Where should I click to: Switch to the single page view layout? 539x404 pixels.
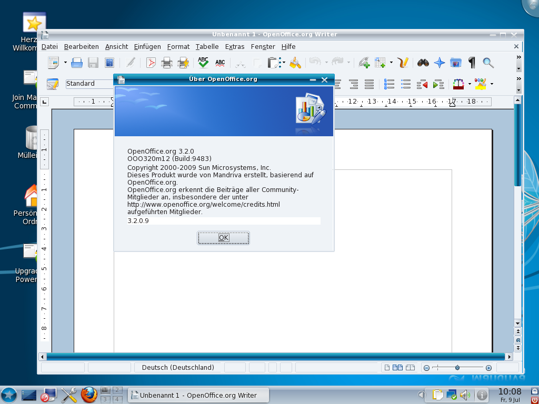point(387,368)
